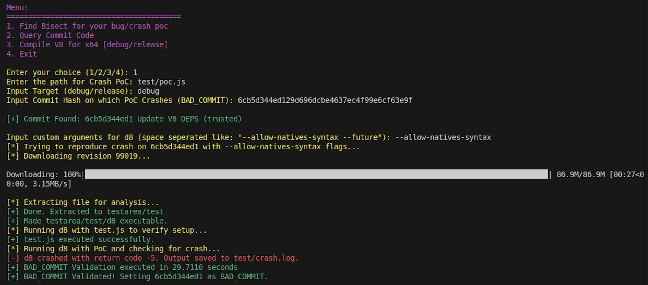Click the Done. Extracted to testarea/test line
The image size is (648, 285).
pyautogui.click(x=85, y=212)
